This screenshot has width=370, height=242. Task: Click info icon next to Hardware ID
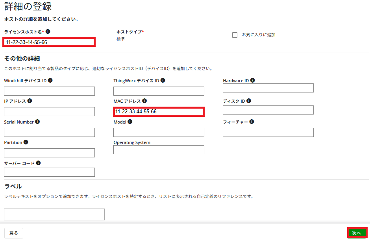pyautogui.click(x=253, y=80)
